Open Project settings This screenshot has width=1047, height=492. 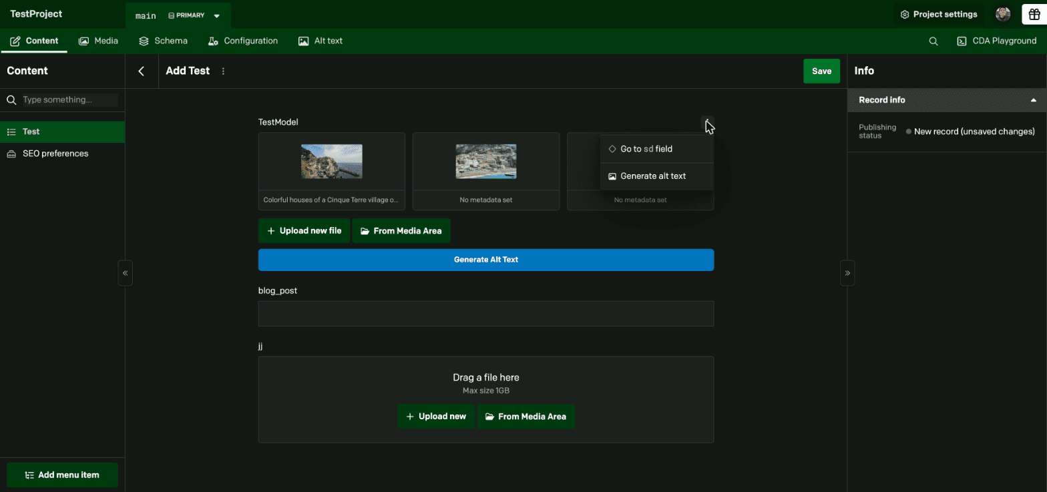click(939, 14)
